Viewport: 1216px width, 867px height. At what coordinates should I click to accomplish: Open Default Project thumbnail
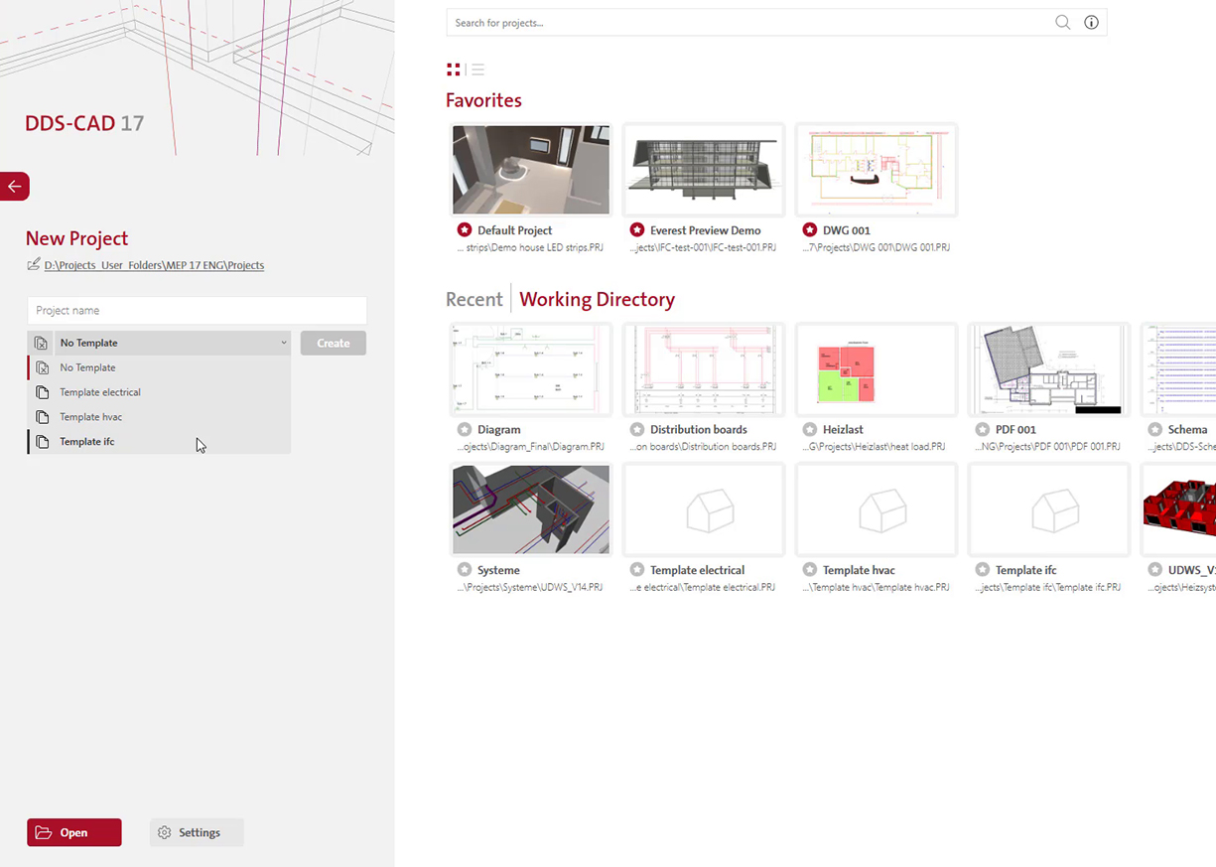coord(531,170)
